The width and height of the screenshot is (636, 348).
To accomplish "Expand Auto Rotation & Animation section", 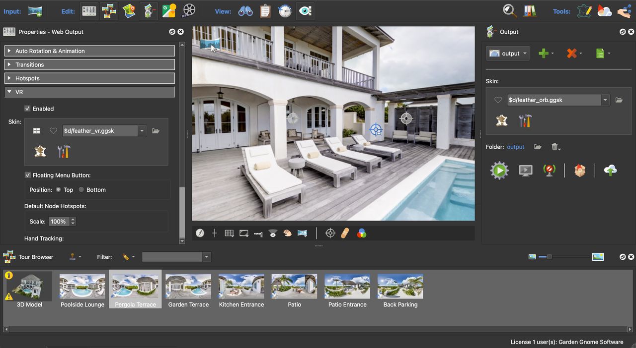I will click(89, 51).
